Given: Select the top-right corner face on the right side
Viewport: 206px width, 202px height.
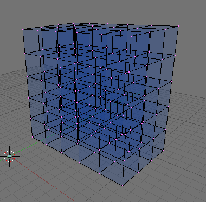Looking at the screenshot, I should 170,43.
